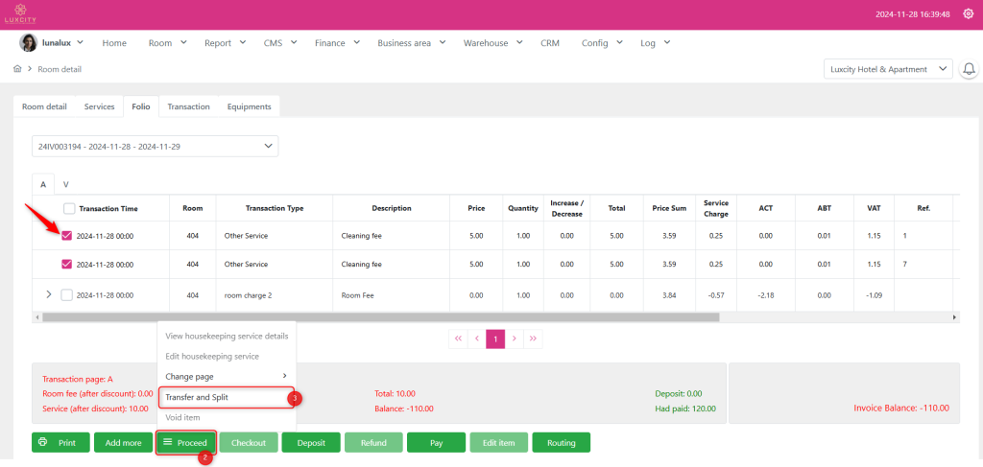The width and height of the screenshot is (983, 467).
Task: Open the Luxcity Hotel & Apartment selector
Action: (x=888, y=69)
